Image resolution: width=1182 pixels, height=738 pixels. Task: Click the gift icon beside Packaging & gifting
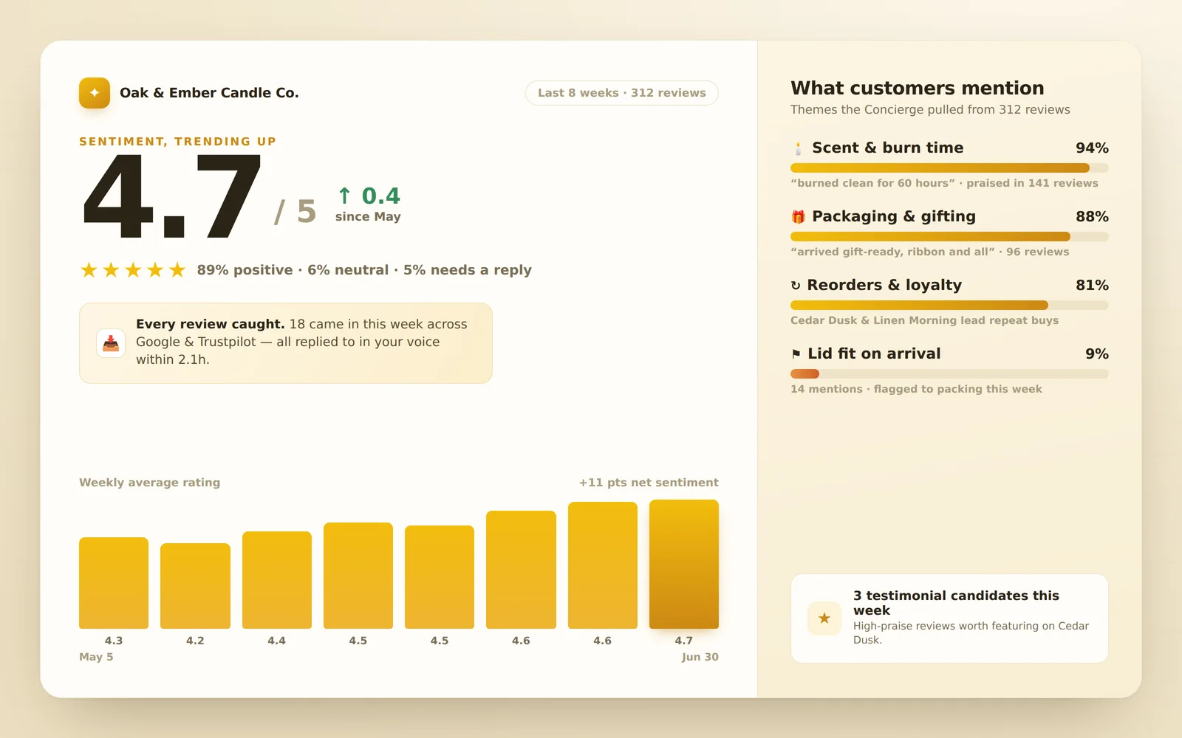pyautogui.click(x=798, y=217)
